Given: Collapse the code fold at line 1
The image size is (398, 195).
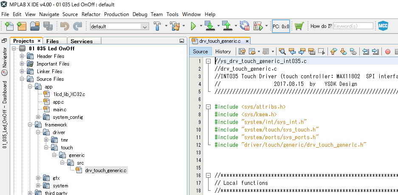Looking at the screenshot, I should [208, 61].
